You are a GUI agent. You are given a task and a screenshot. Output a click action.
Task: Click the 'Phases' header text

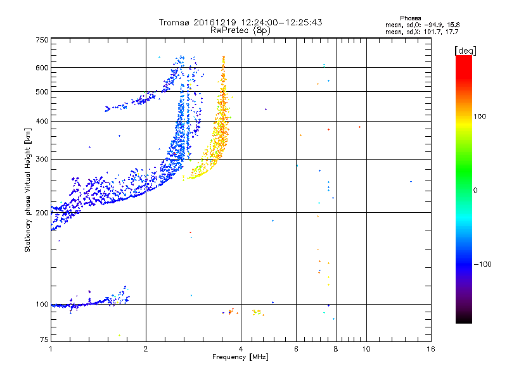coord(410,18)
